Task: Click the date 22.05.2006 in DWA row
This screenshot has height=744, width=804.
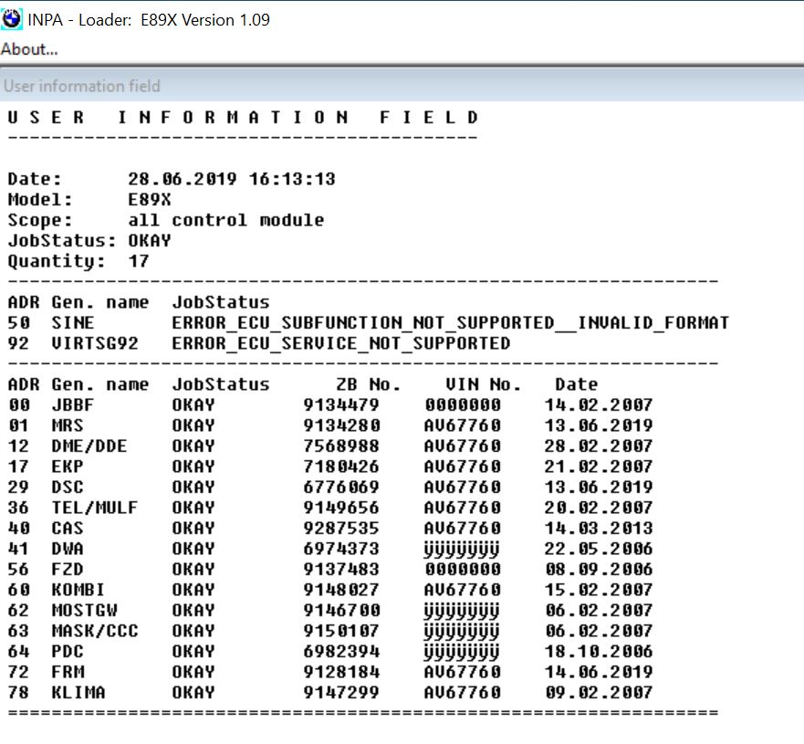Action: coord(599,549)
